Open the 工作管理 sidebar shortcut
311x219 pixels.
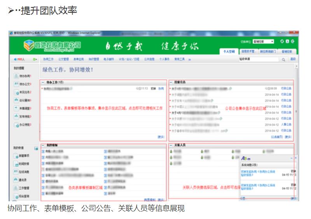[16, 188]
